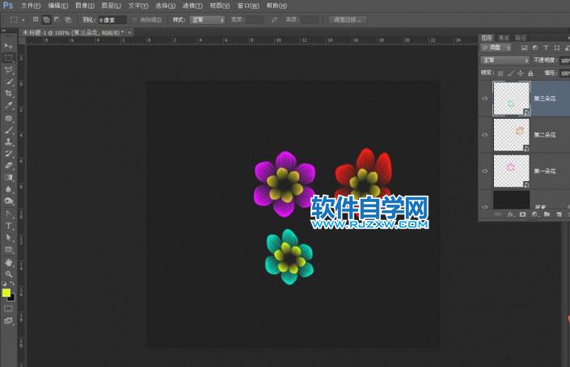Image resolution: width=570 pixels, height=367 pixels.
Task: Open layer style fx menu
Action: [511, 214]
